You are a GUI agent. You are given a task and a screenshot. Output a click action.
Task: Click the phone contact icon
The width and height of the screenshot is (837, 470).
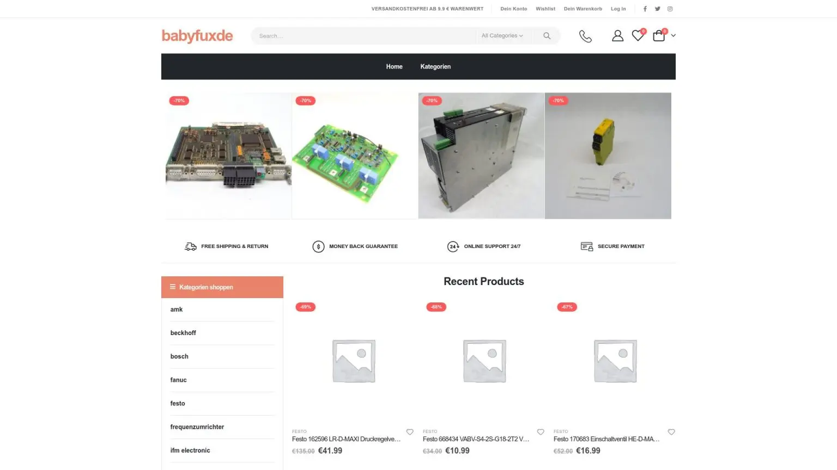click(585, 36)
